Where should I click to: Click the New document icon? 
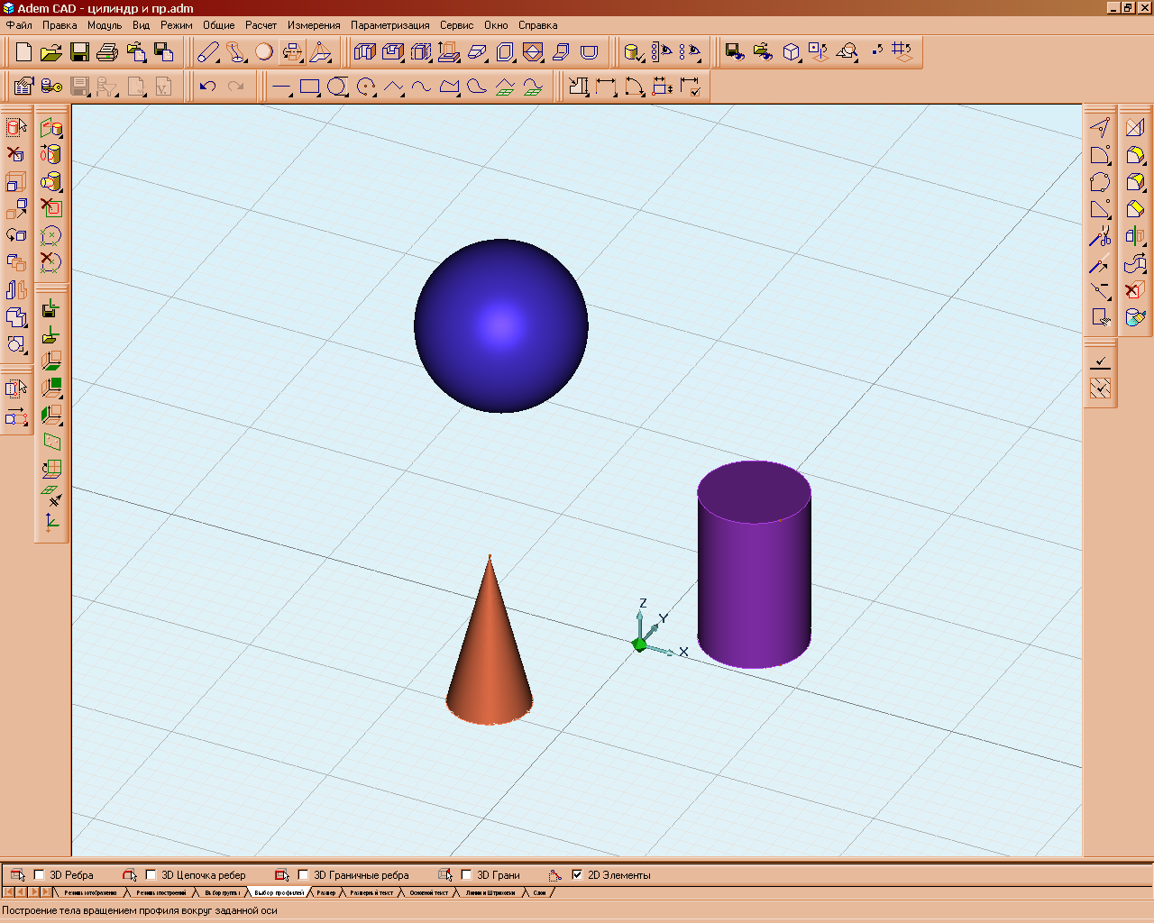[x=24, y=52]
